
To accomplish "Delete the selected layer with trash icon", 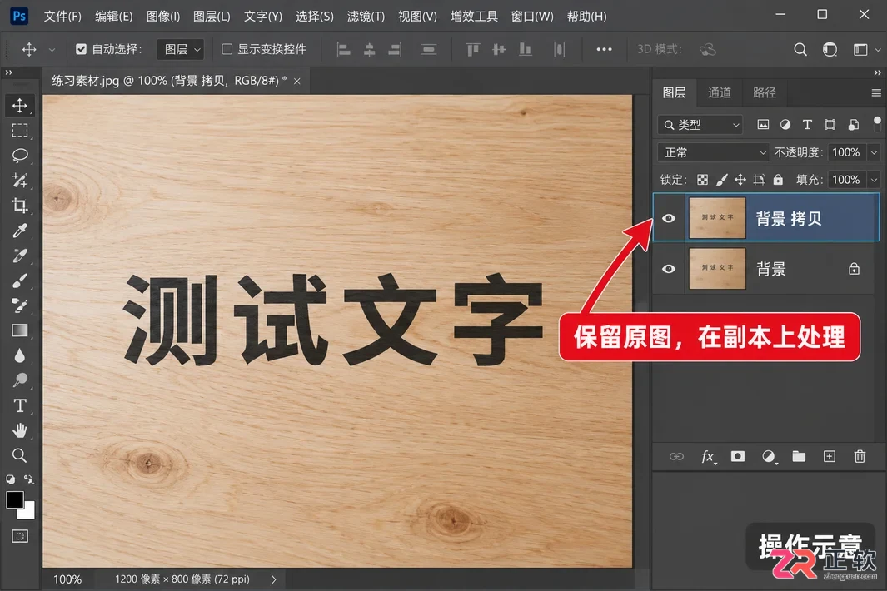I will coord(860,456).
